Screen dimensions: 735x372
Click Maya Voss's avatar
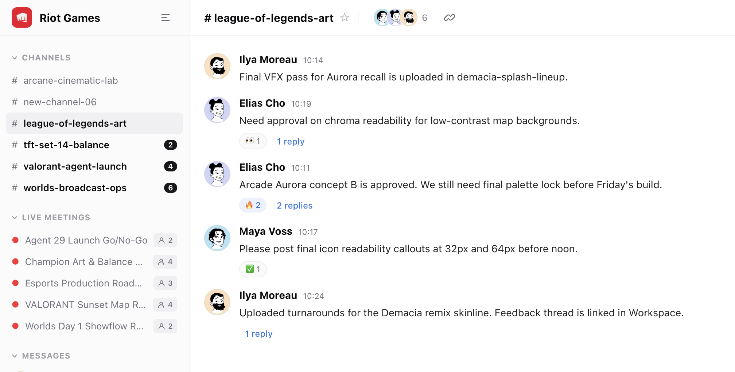pos(217,238)
